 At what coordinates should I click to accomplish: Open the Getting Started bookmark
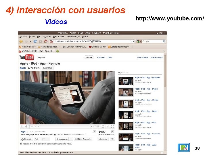point(98,47)
